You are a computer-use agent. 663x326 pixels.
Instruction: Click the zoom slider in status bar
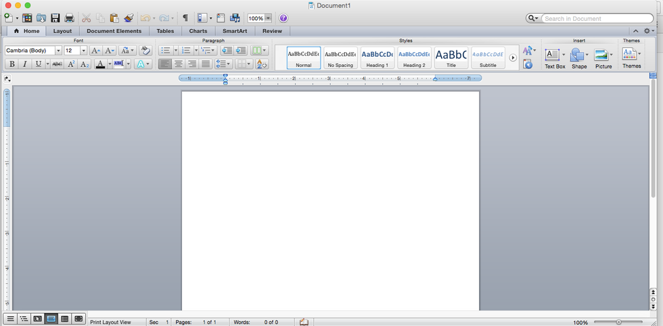pos(619,322)
